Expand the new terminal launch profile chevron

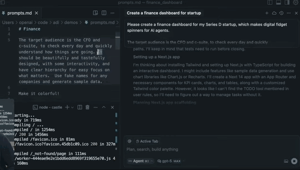coord(72,108)
